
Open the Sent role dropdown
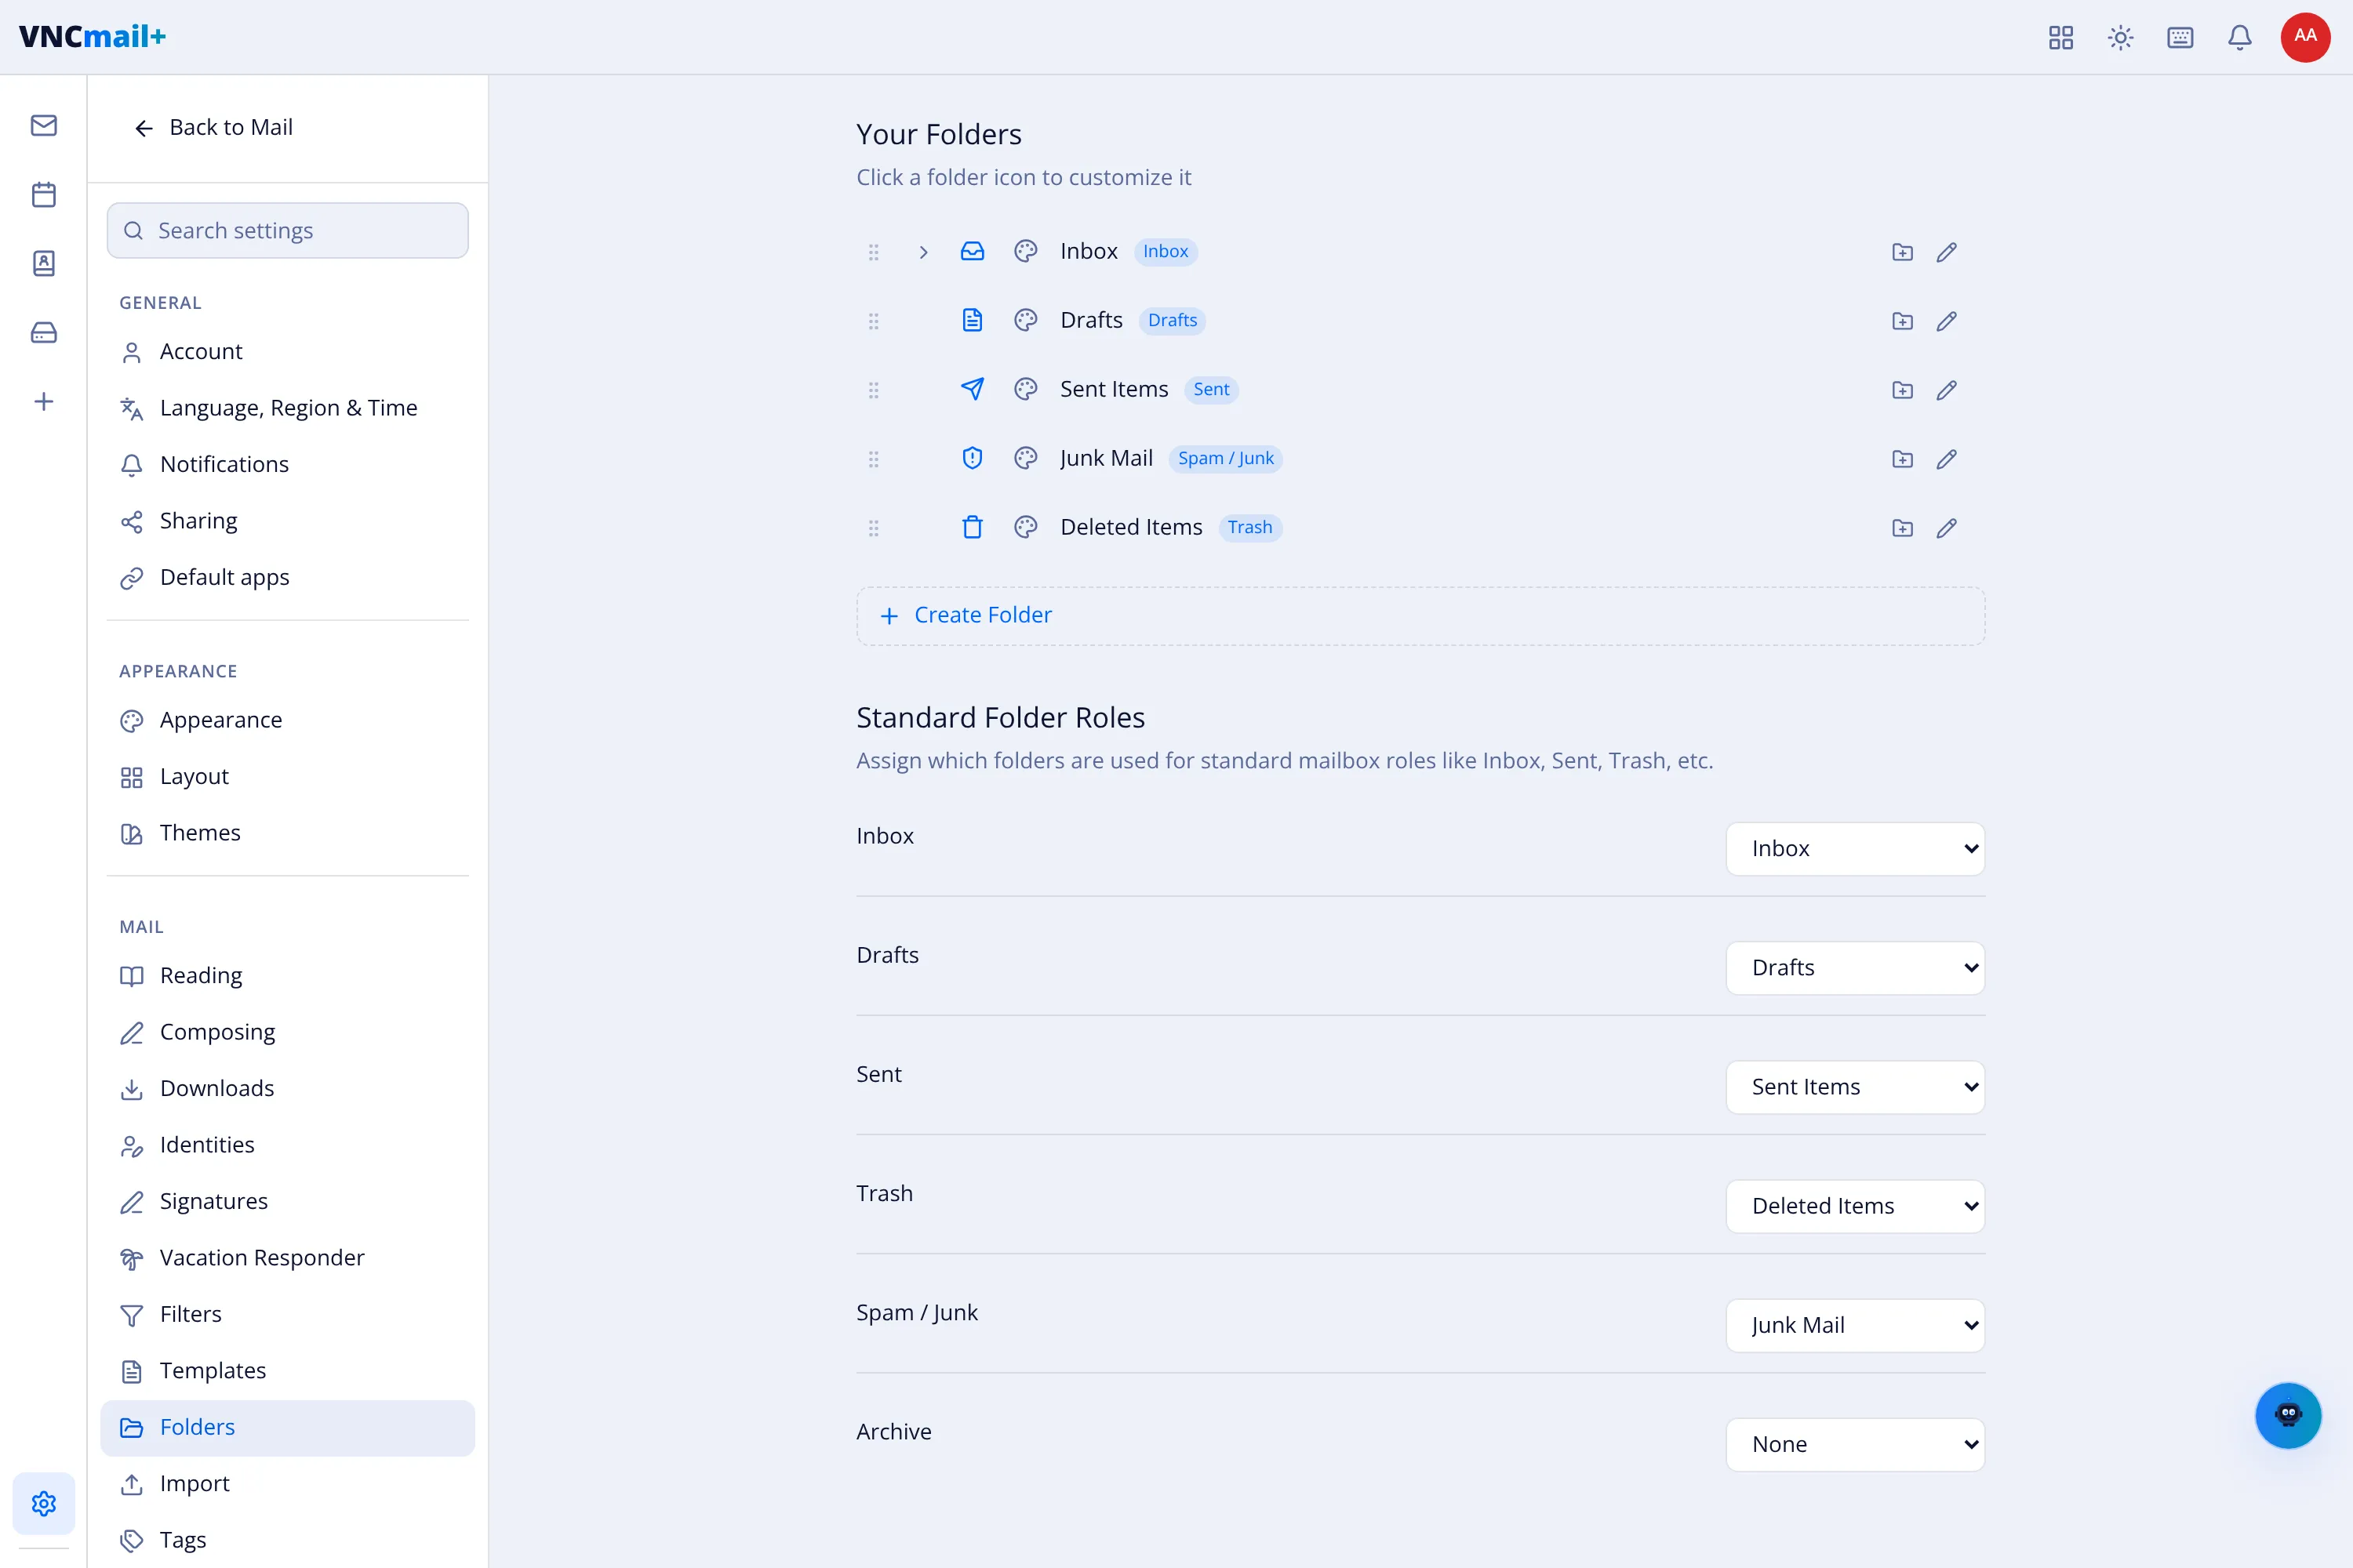[1855, 1086]
